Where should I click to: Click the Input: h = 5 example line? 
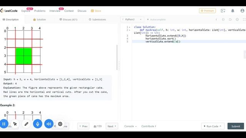53,79
